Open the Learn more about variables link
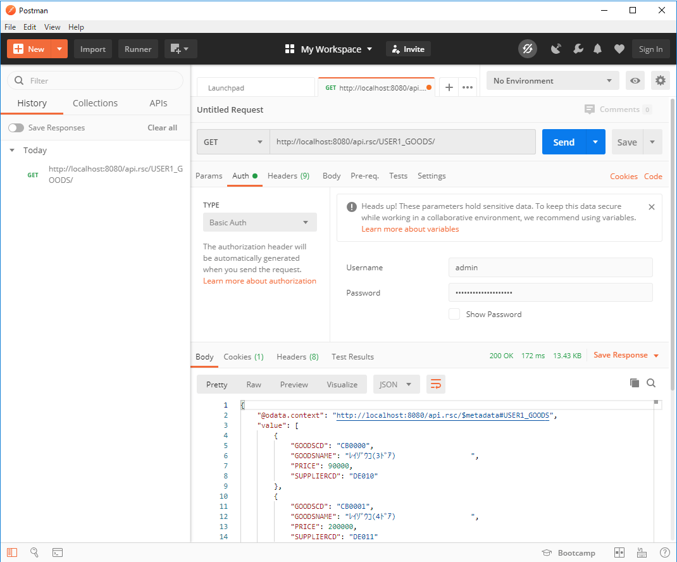677x562 pixels. coord(410,228)
